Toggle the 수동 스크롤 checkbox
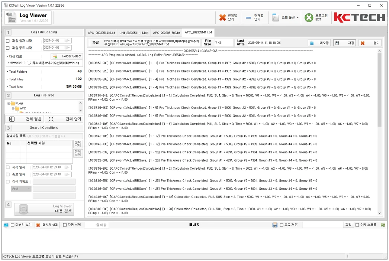 click(x=357, y=225)
